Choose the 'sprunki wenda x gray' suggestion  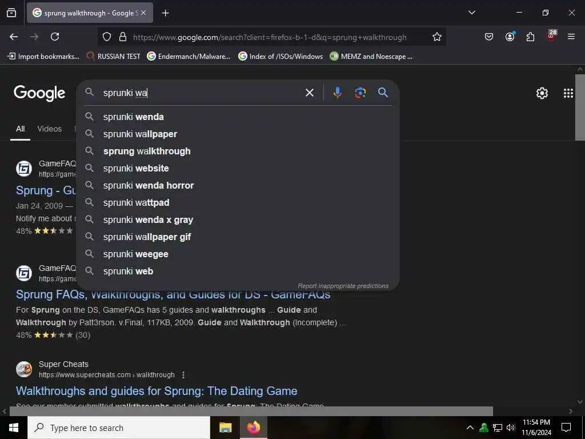point(238,220)
